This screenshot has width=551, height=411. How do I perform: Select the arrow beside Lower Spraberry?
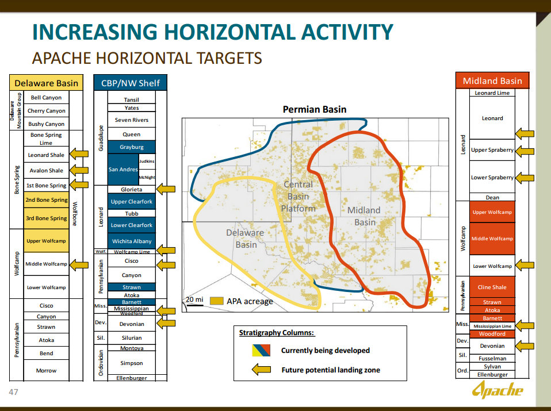click(x=524, y=178)
